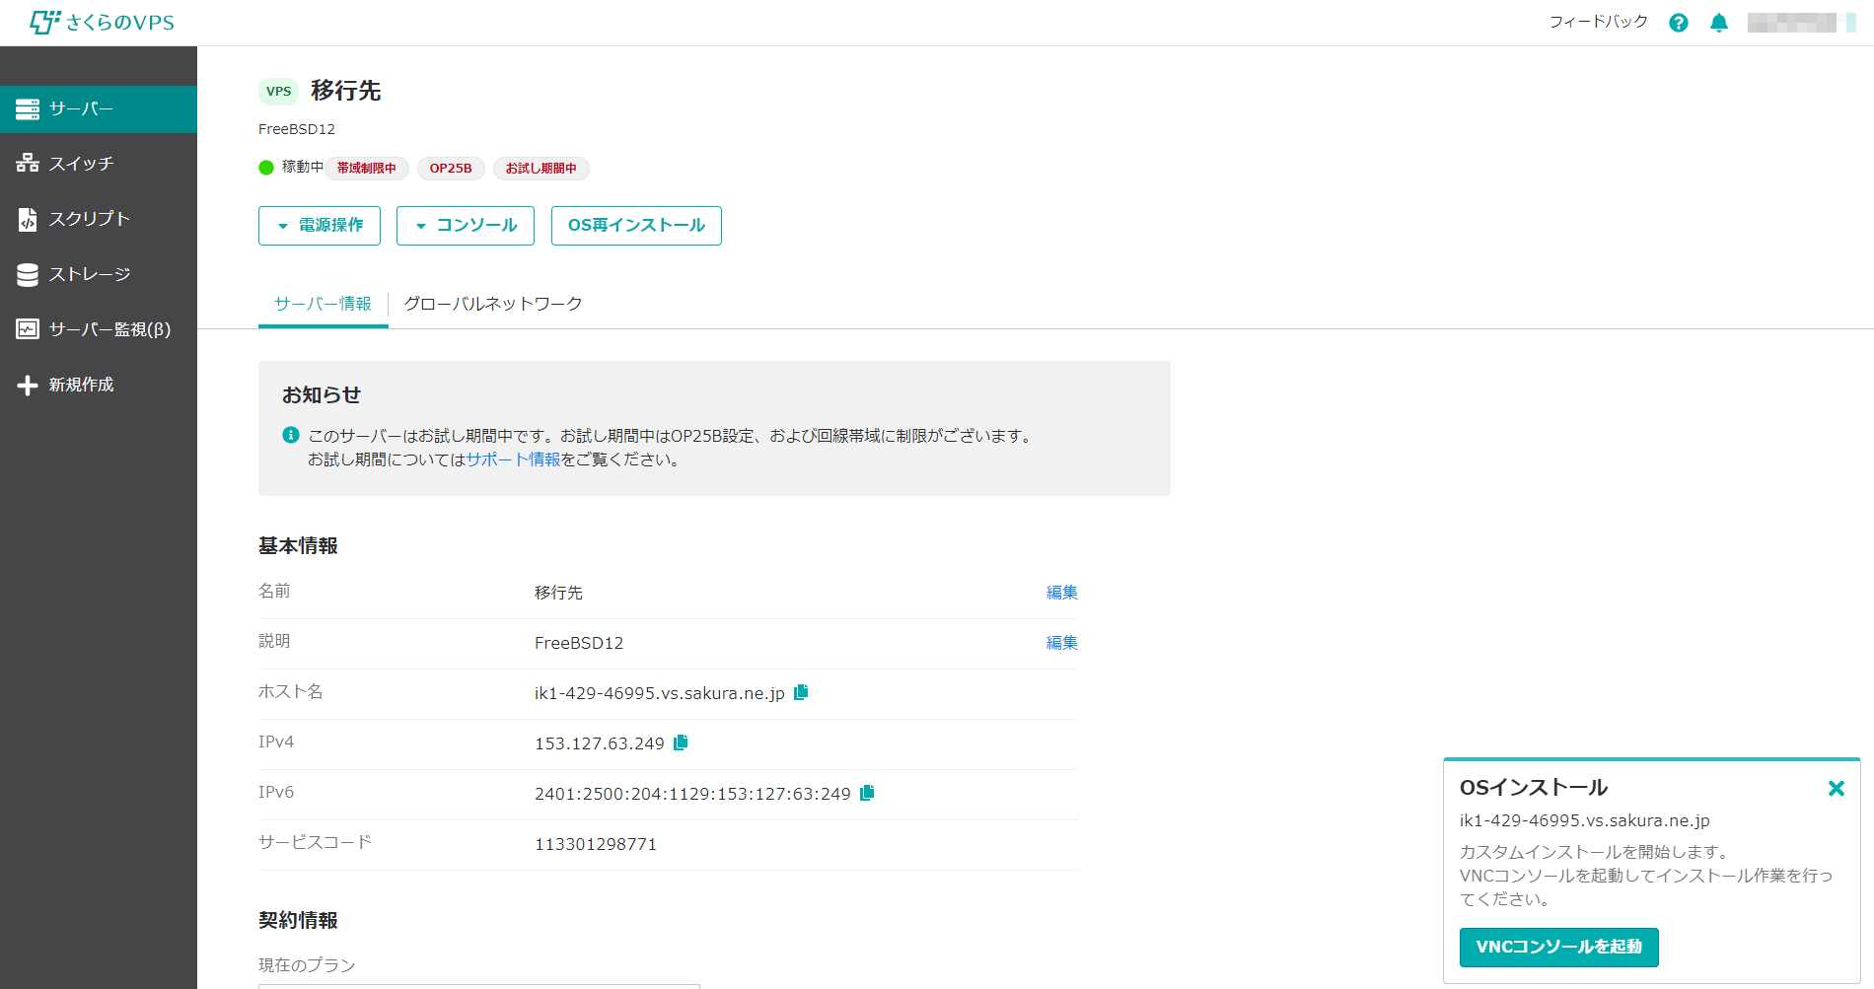Copy the IPv6 address with its copy icon

click(x=865, y=792)
